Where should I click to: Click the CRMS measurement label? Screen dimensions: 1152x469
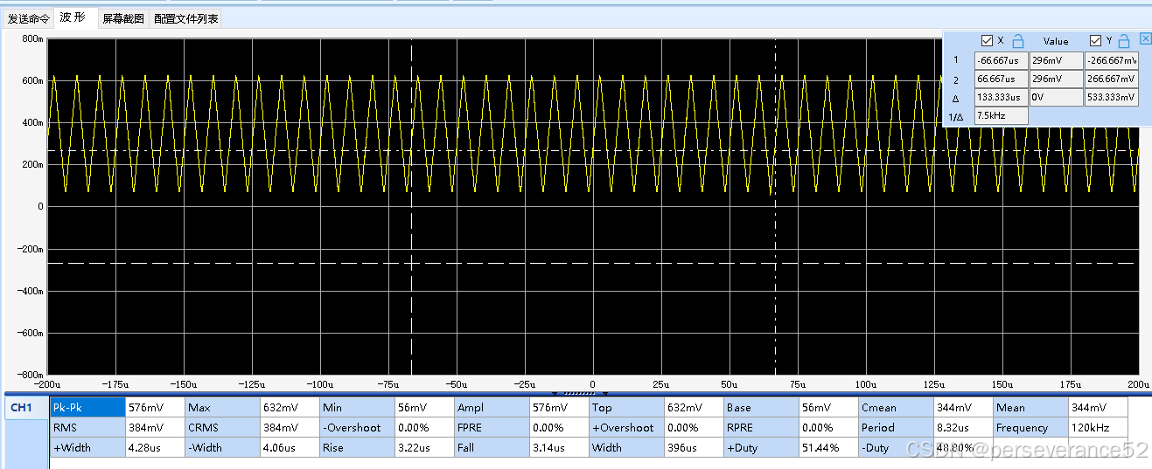coord(223,428)
